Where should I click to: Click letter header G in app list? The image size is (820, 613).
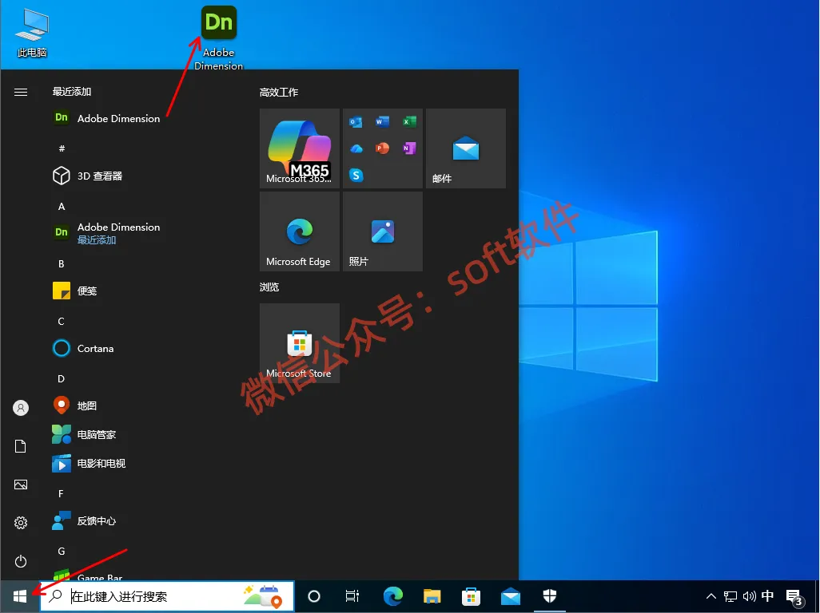62,551
